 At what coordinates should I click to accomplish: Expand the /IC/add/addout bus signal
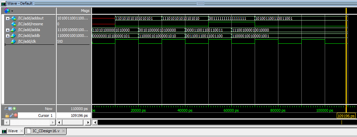click(x=8, y=18)
